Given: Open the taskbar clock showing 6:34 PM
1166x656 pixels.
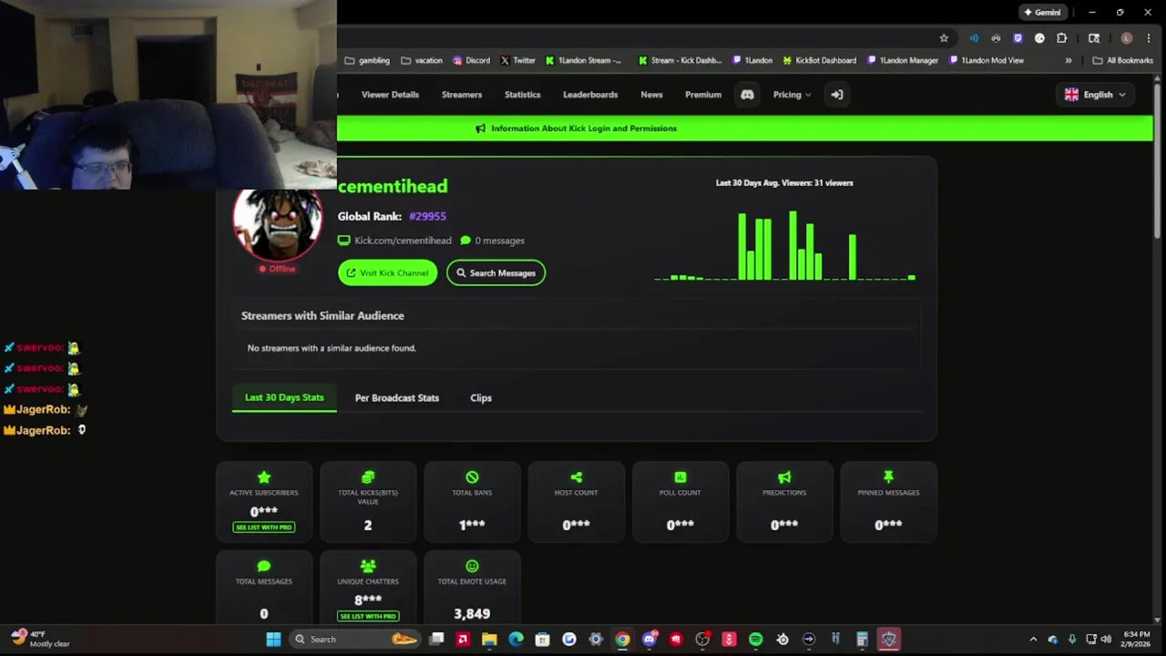Looking at the screenshot, I should point(1136,640).
